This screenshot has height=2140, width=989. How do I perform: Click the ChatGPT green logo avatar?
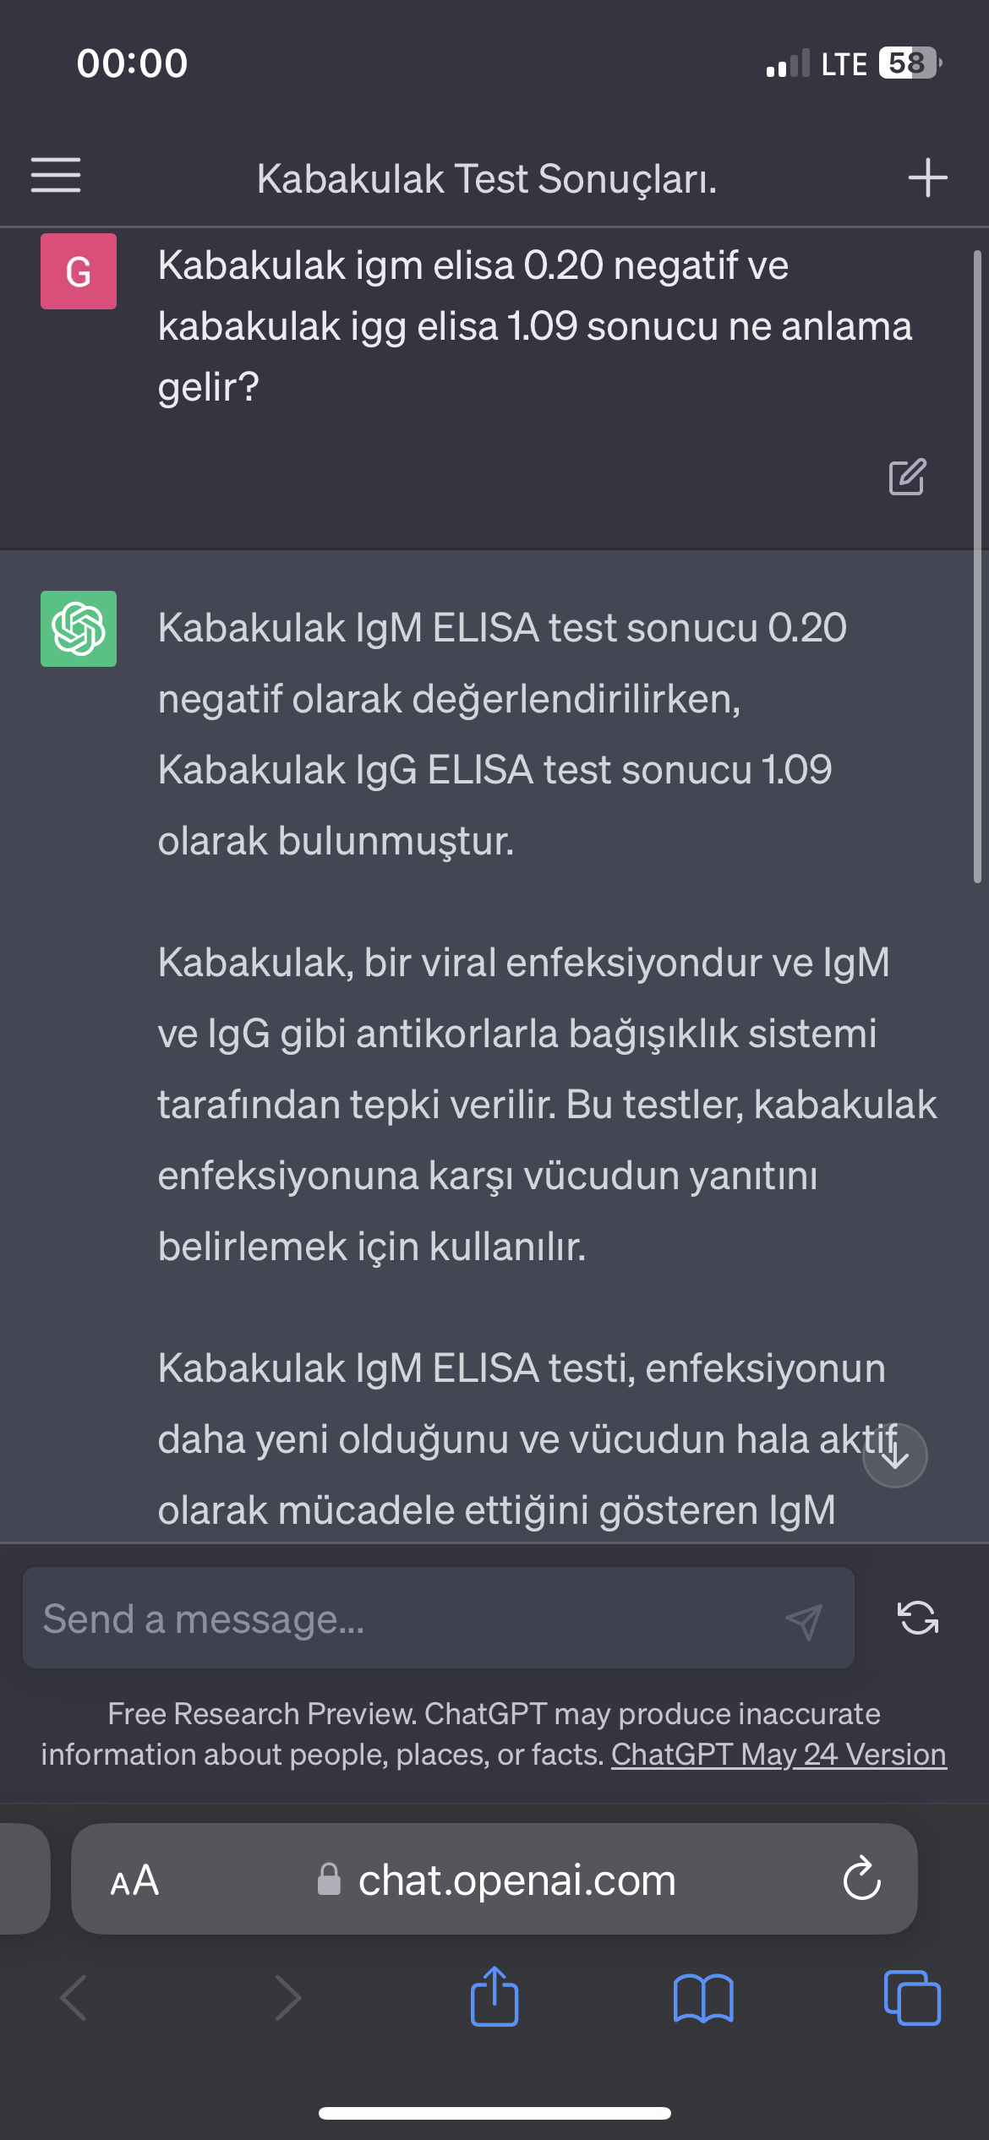[79, 629]
